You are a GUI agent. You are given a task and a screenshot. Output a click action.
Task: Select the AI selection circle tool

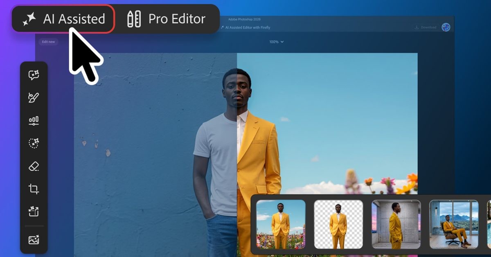pos(34,143)
